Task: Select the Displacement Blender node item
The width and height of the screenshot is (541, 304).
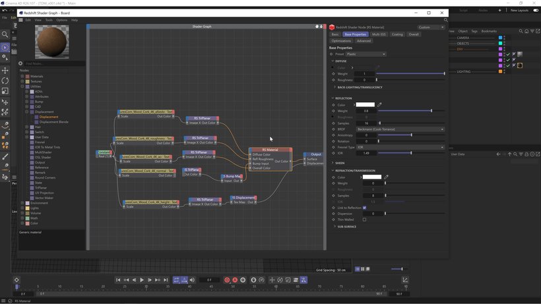Action: (54, 122)
